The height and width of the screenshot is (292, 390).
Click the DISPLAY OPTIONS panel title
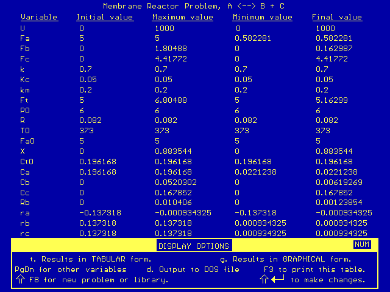click(x=194, y=246)
